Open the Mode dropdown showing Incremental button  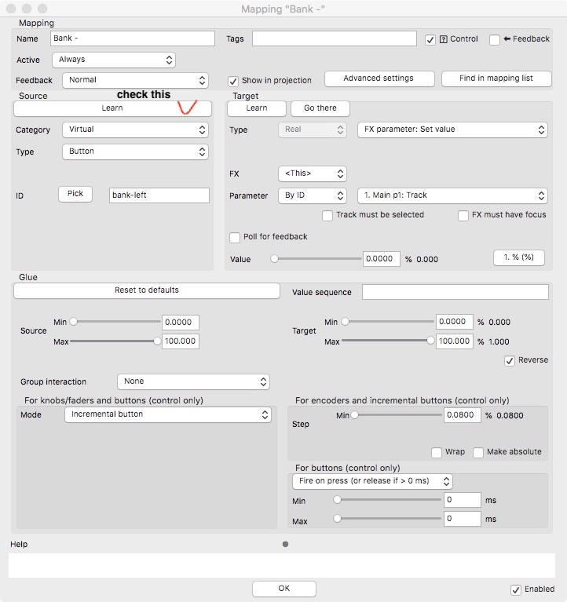point(168,414)
